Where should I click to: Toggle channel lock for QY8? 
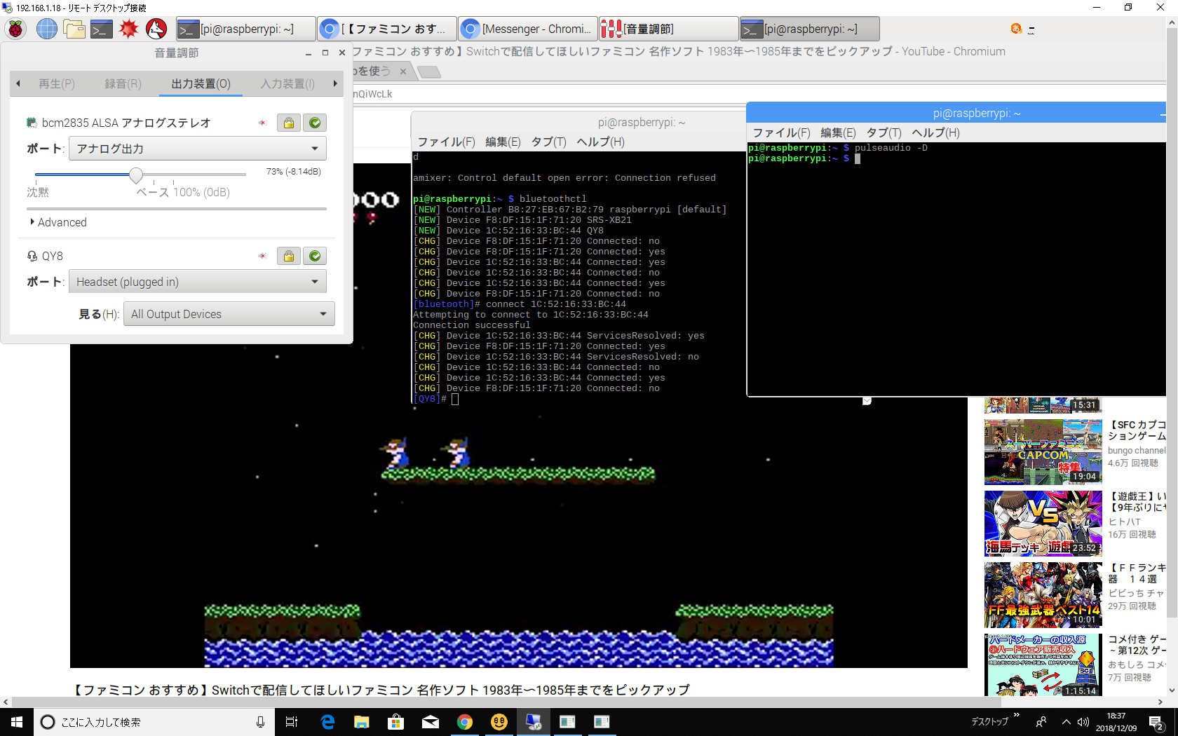288,256
